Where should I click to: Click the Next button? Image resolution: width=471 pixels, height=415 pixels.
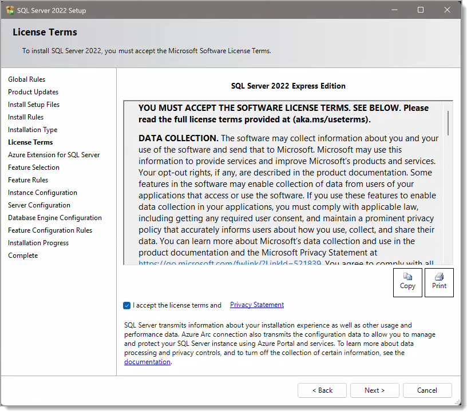point(375,390)
